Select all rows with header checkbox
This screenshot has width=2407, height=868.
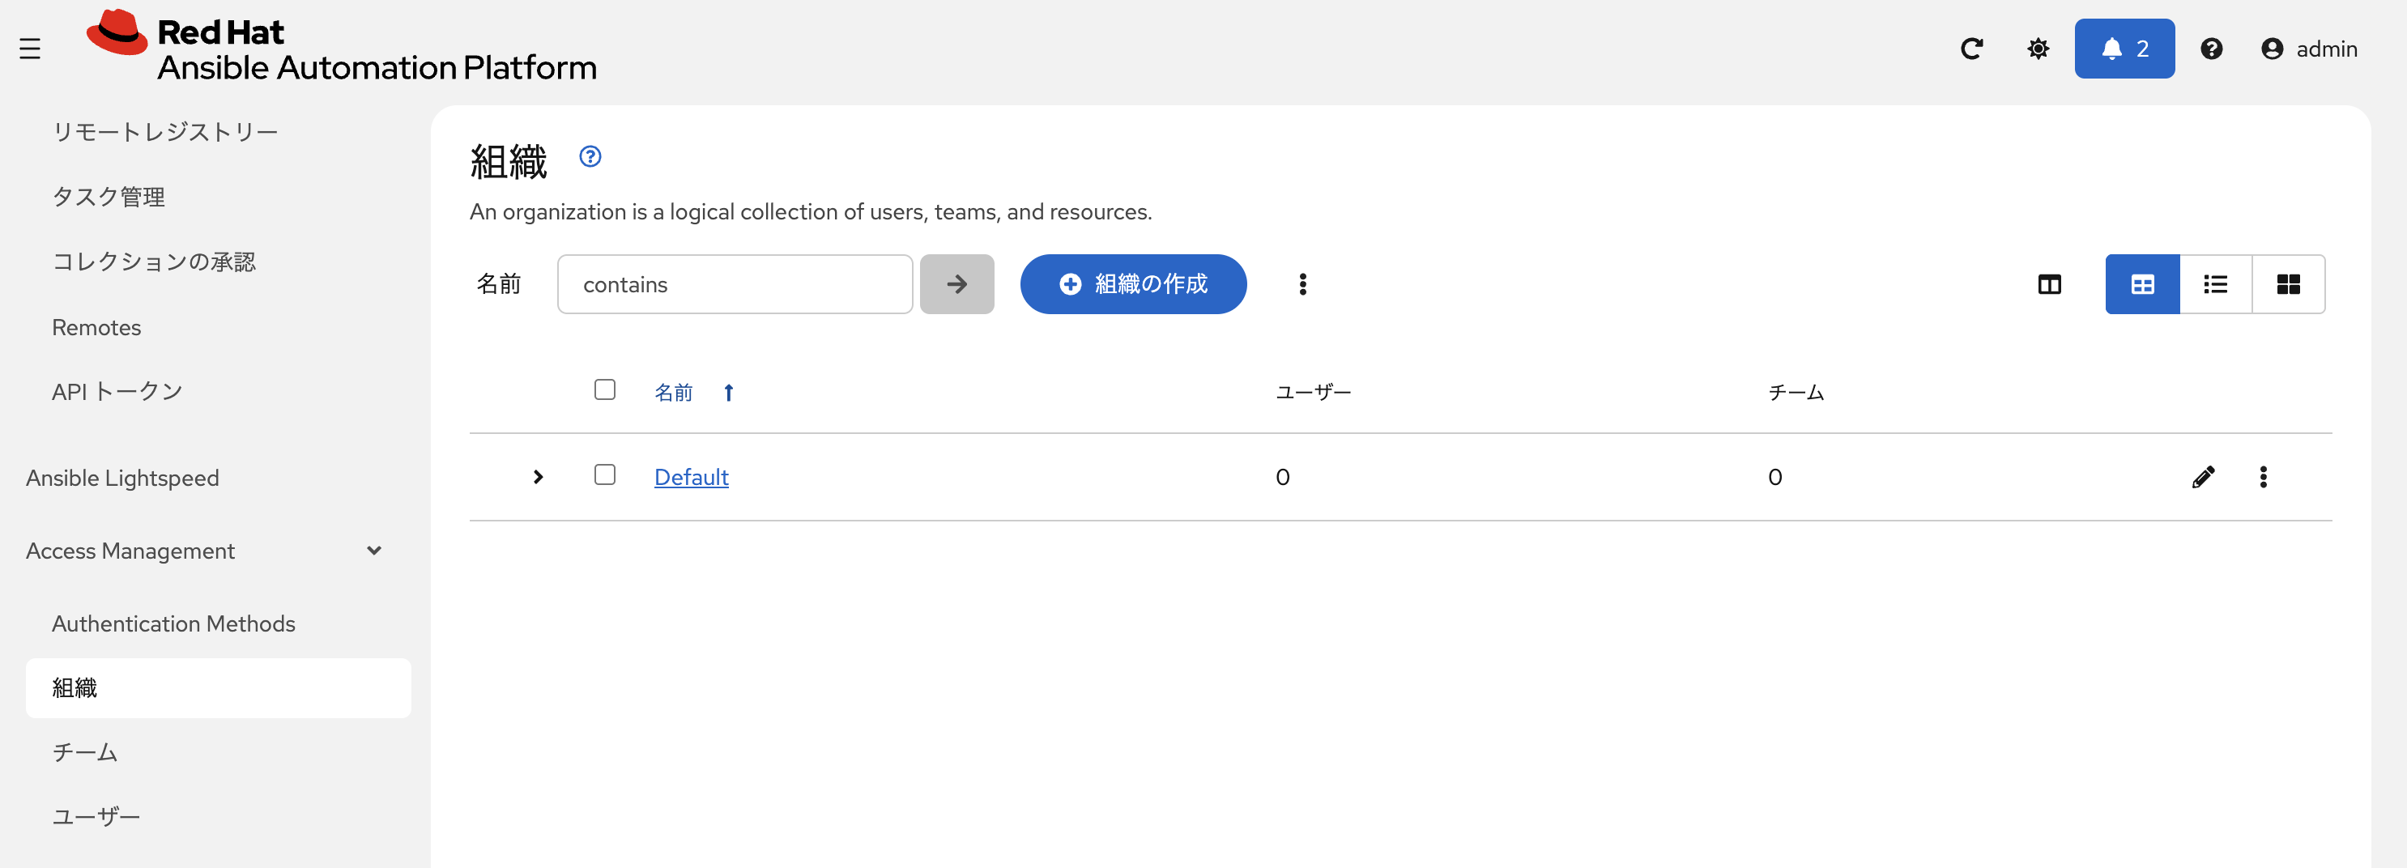pyautogui.click(x=604, y=389)
